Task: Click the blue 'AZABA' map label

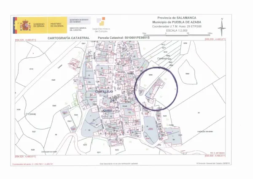Action: pyautogui.click(x=107, y=111)
